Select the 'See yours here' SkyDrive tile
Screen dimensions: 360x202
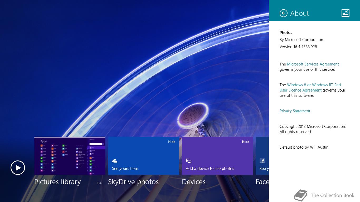(144, 156)
